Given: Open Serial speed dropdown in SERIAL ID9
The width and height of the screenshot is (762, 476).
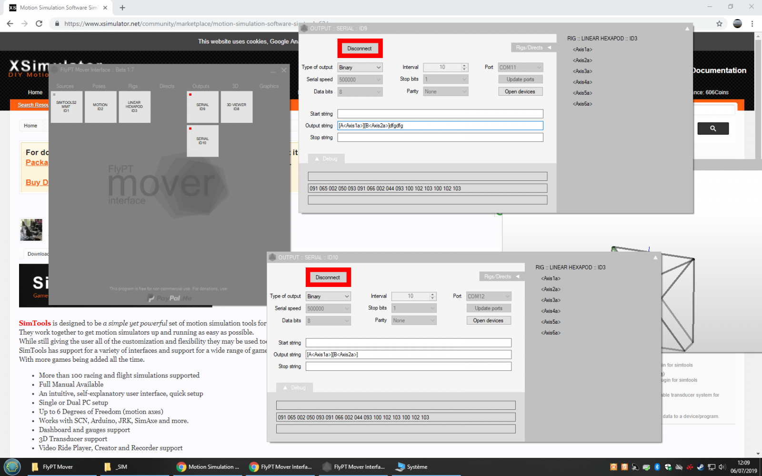Looking at the screenshot, I should click(x=360, y=79).
